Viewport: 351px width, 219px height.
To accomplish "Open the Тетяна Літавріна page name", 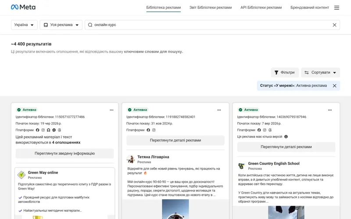I will coord(153,157).
